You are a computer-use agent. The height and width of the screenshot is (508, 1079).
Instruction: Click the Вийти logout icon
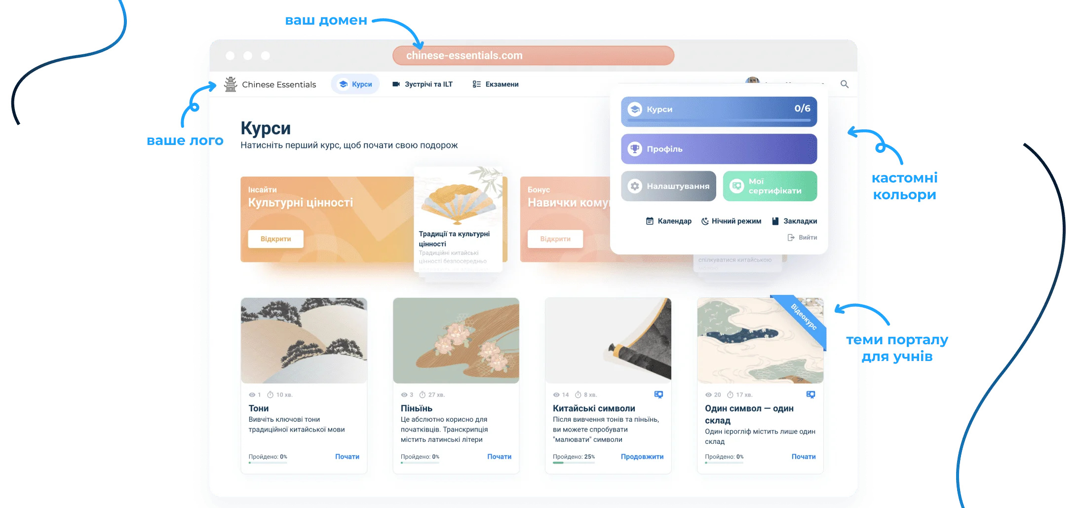[791, 237]
